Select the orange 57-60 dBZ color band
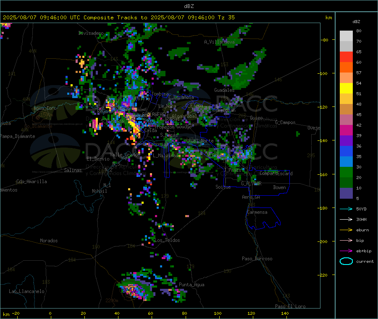Screen dimensions: 378x319 (x=346, y=67)
